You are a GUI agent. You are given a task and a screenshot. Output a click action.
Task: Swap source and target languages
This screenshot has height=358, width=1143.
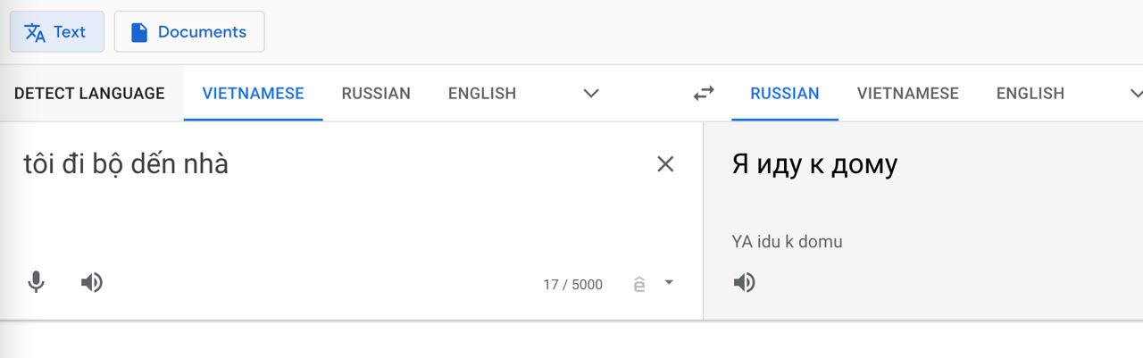704,93
